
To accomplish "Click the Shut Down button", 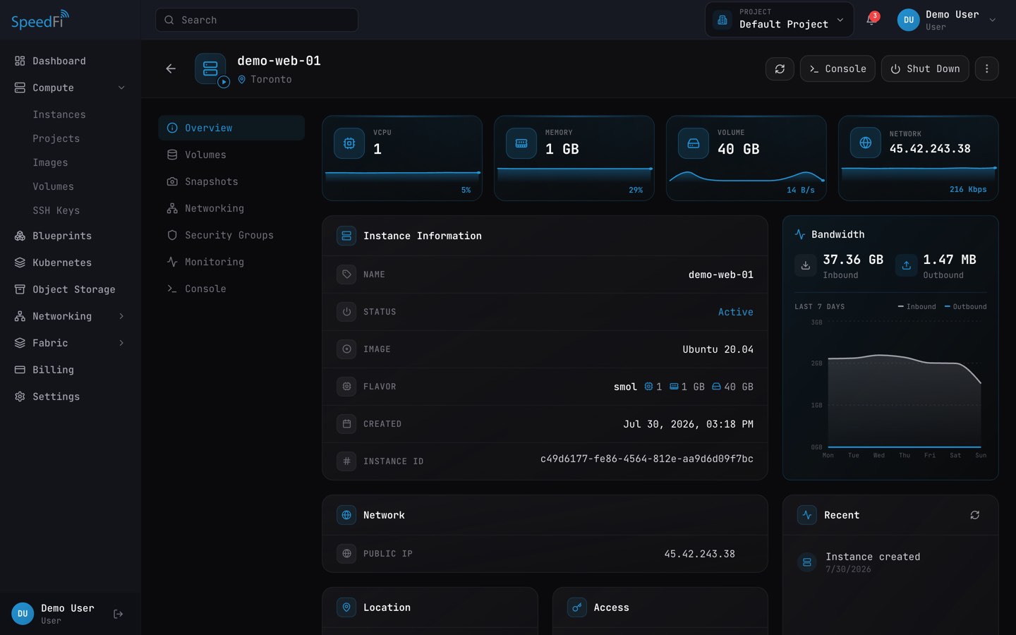I will coord(925,68).
